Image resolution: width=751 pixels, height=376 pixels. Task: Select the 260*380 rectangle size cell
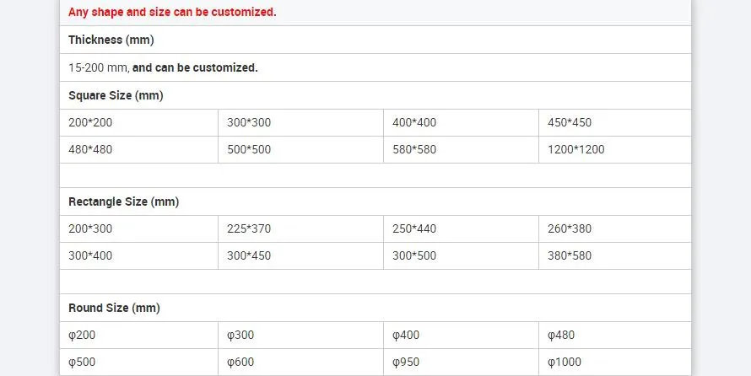[570, 228]
